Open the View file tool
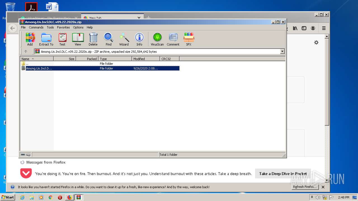Image resolution: width=358 pixels, height=201 pixels. (78, 39)
